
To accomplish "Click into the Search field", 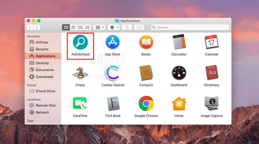I will 190,27.
